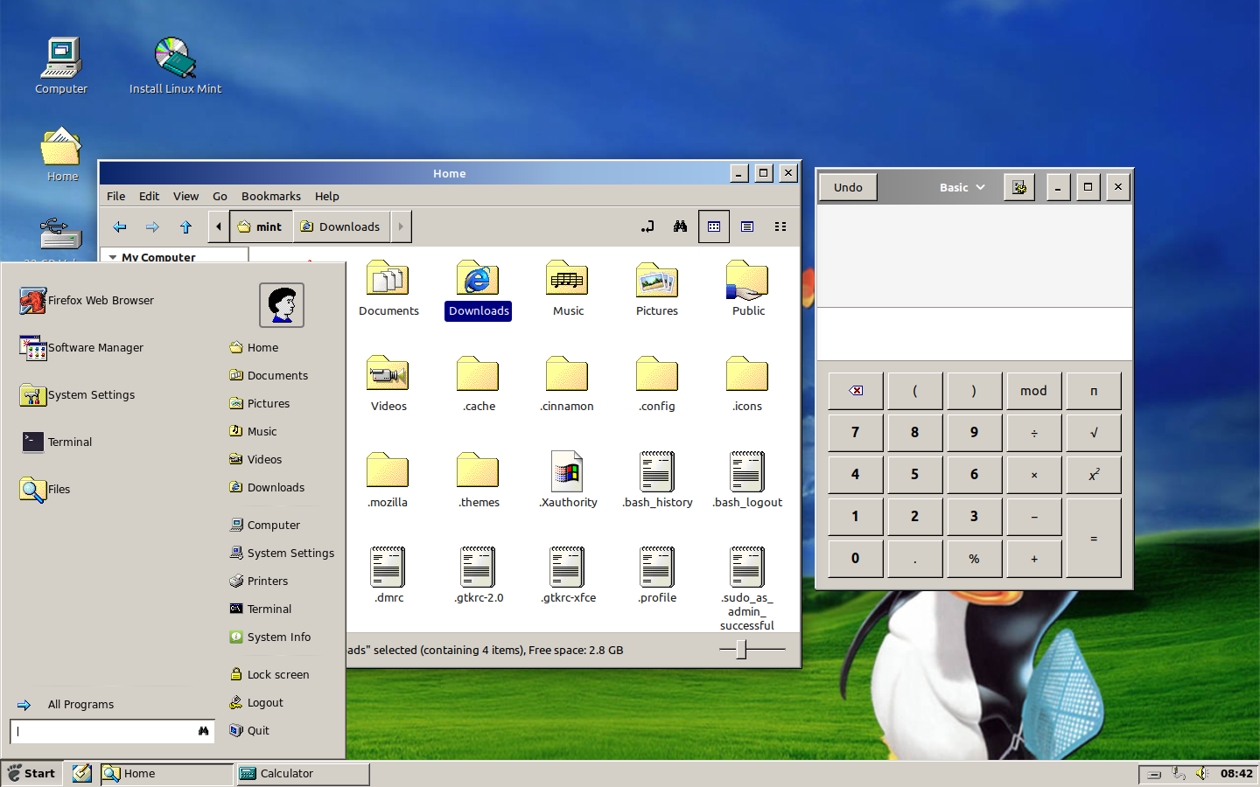Go up to parent folder

point(185,226)
